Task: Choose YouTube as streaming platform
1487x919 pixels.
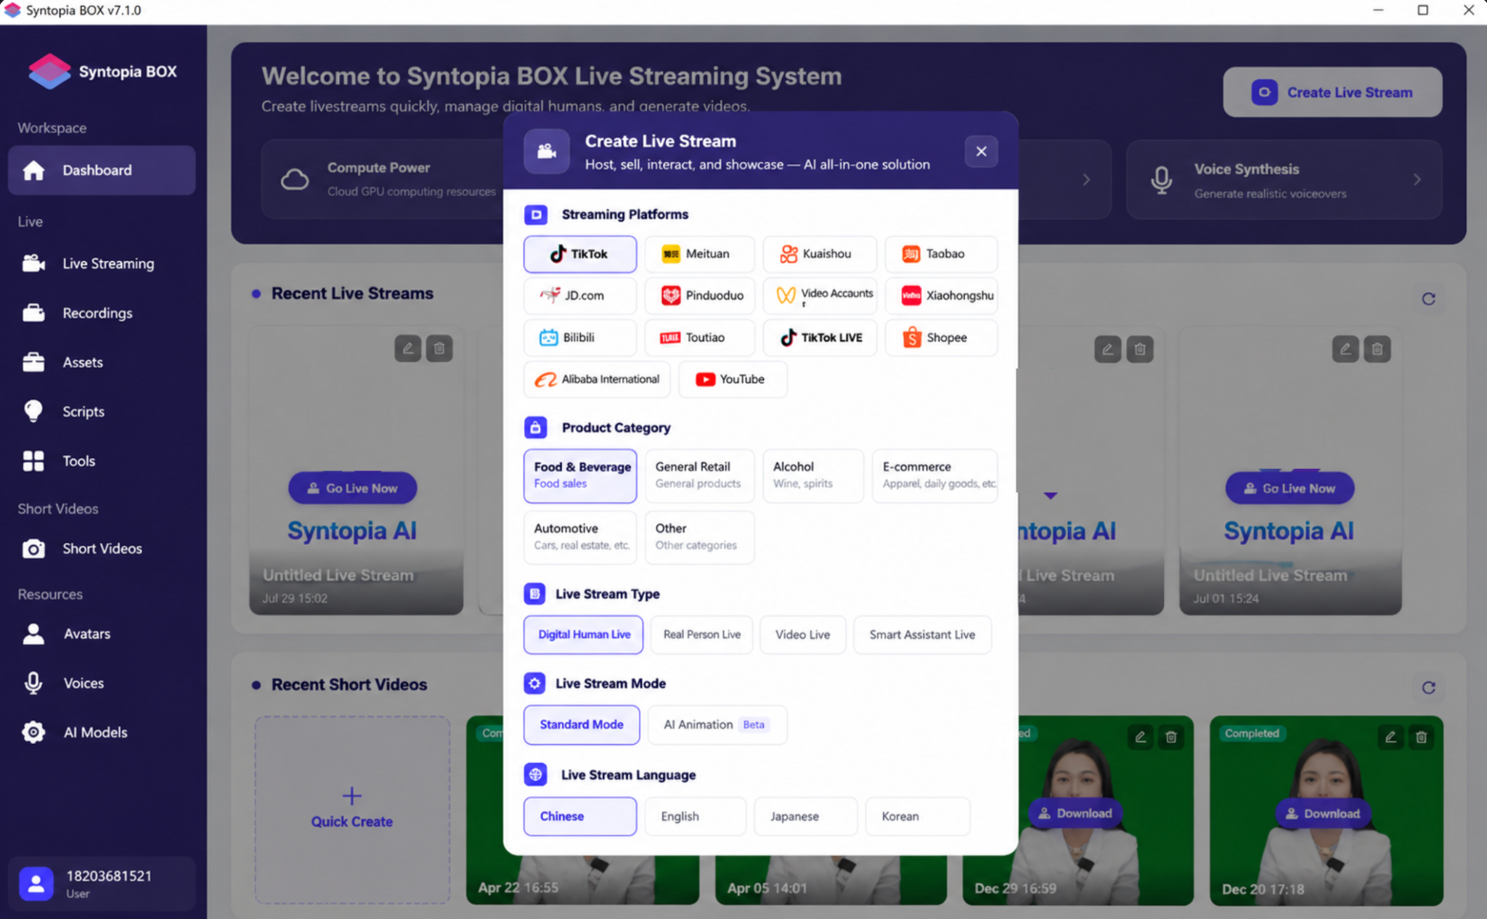Action: [x=732, y=379]
